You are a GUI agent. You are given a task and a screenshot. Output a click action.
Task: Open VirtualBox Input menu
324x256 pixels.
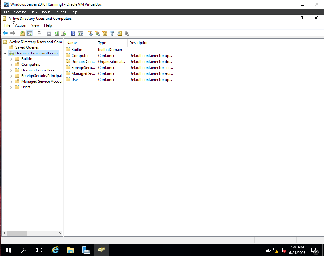46,12
